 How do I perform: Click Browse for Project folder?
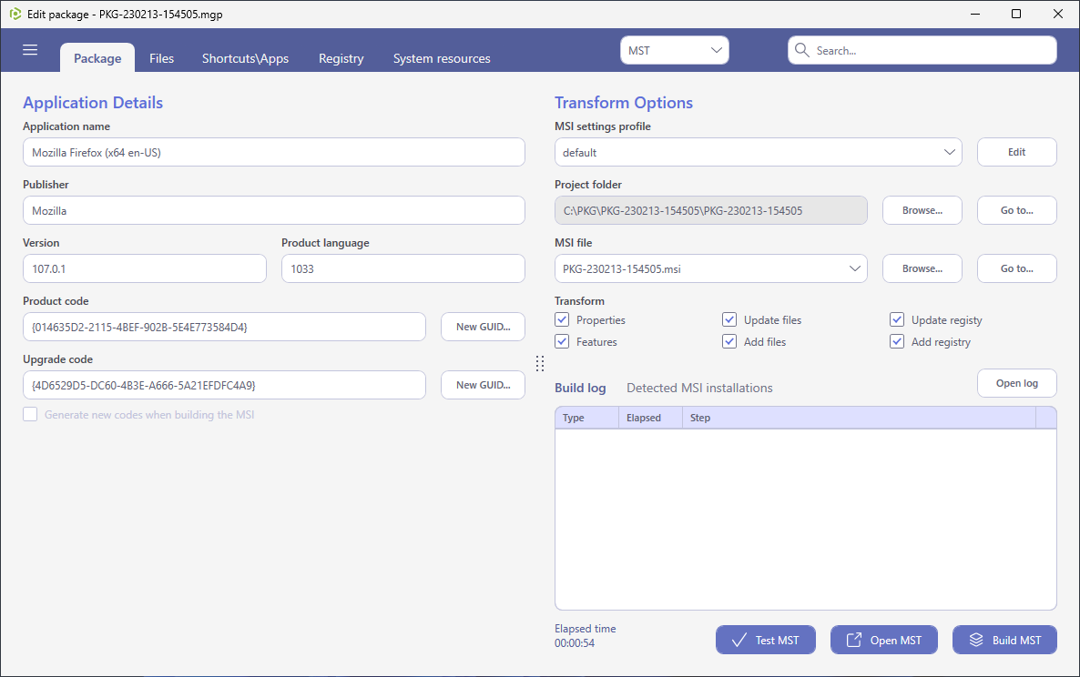pyautogui.click(x=922, y=210)
